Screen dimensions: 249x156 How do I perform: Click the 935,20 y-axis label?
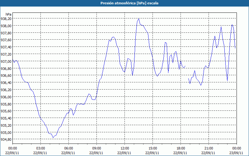pos(6,125)
